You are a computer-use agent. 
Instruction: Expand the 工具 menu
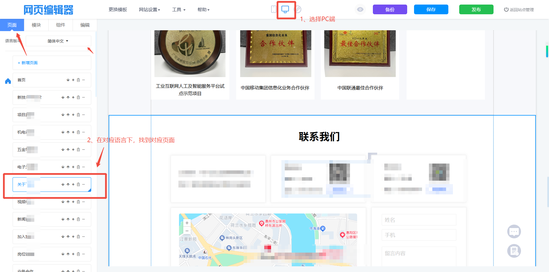178,10
